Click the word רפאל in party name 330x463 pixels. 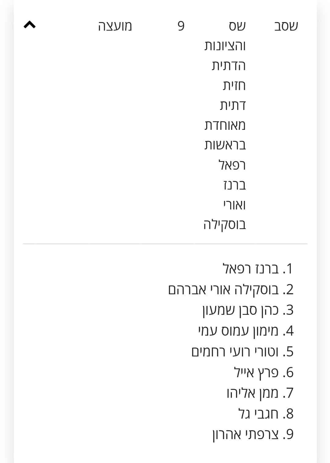click(232, 165)
